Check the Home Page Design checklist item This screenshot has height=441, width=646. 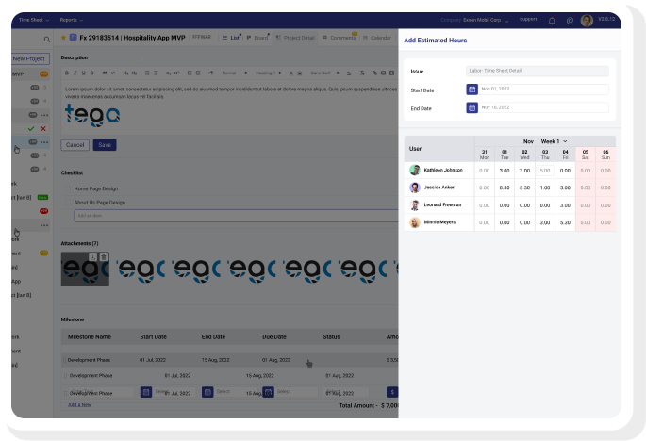coord(68,188)
